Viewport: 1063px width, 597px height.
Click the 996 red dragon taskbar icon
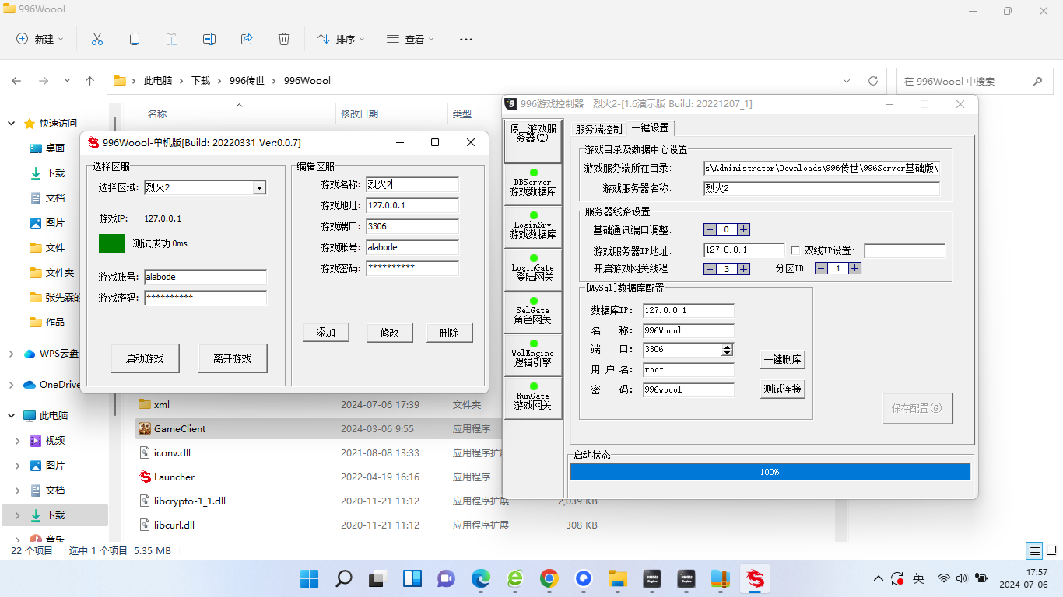point(755,578)
